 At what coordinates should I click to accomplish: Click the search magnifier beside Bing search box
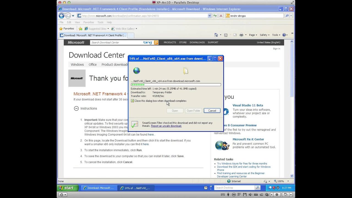[x=287, y=16]
